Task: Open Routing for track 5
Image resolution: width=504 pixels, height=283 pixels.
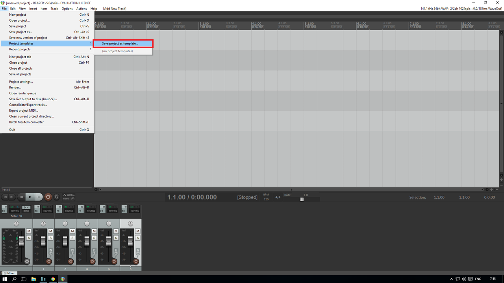Action: click(x=135, y=209)
